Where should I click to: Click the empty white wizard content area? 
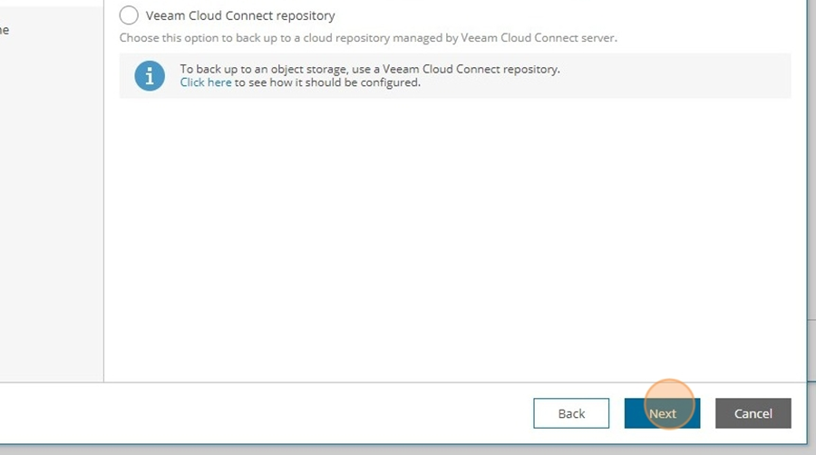(x=455, y=239)
